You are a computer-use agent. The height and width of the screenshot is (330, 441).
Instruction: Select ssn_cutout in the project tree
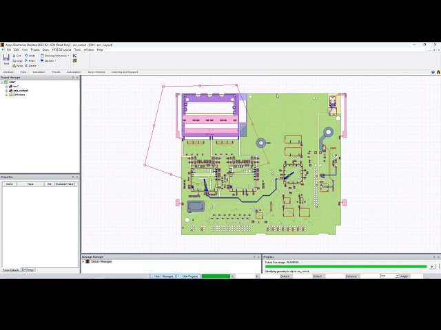pyautogui.click(x=21, y=91)
